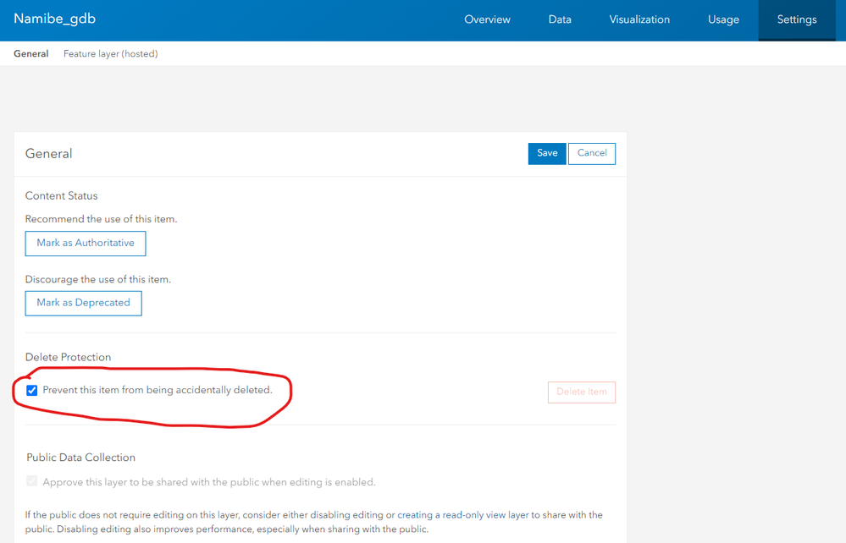Open the Visualization tab

tap(639, 19)
